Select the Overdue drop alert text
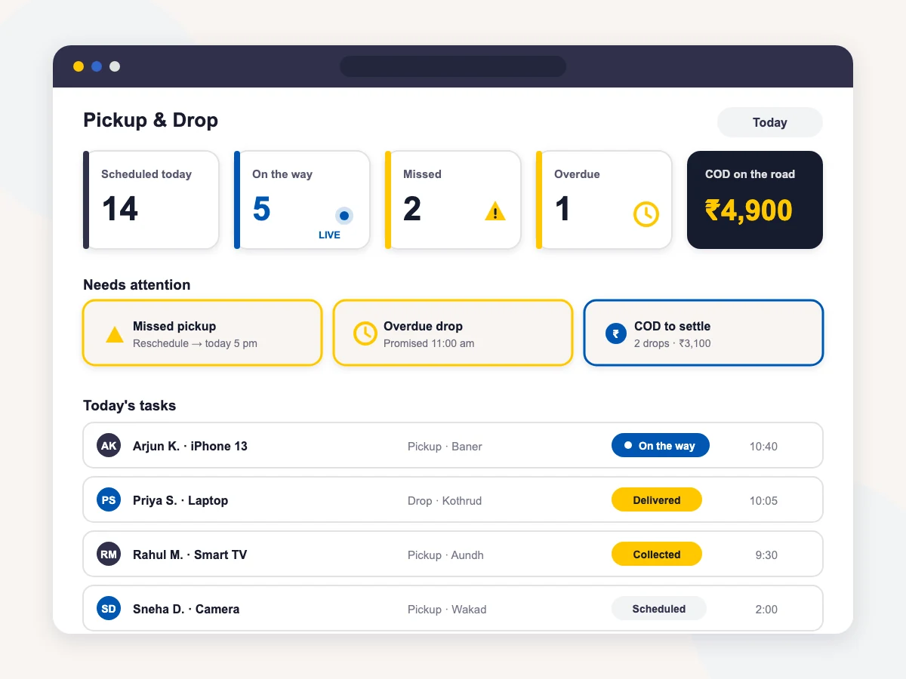The image size is (906, 679). pyautogui.click(x=423, y=326)
